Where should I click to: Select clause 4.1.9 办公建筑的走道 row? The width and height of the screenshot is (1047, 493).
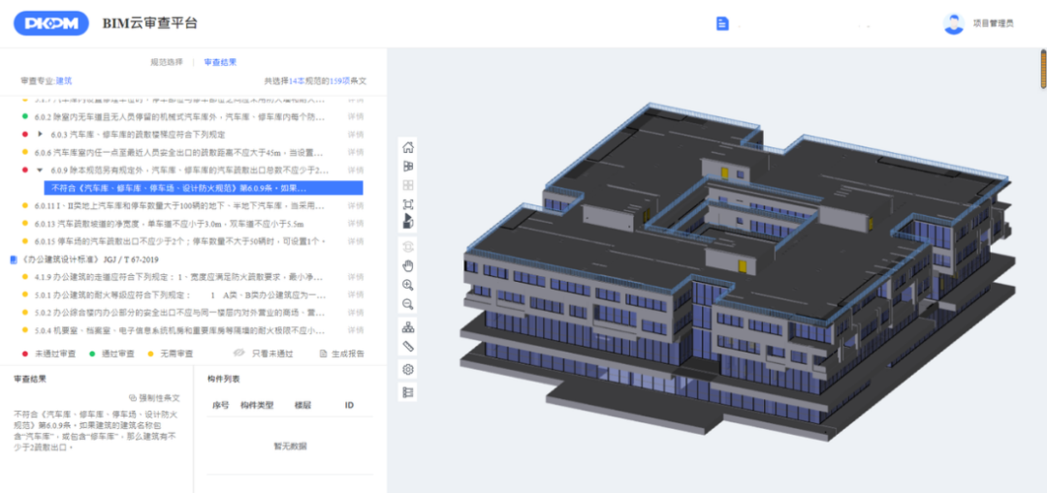click(180, 276)
